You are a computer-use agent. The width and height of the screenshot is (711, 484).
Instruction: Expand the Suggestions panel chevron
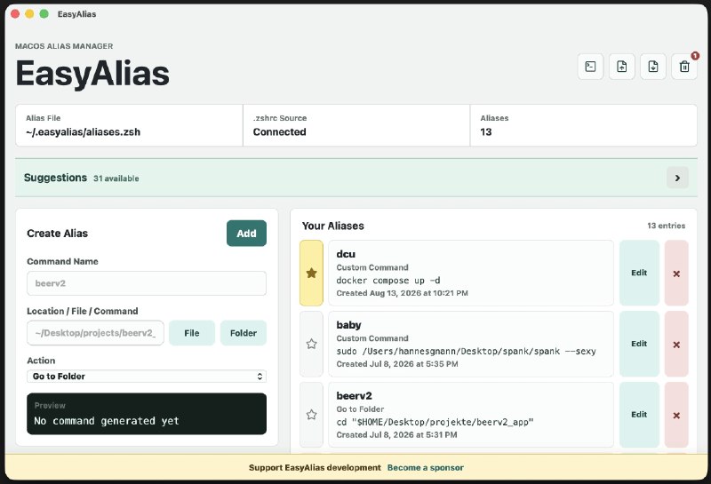(677, 178)
